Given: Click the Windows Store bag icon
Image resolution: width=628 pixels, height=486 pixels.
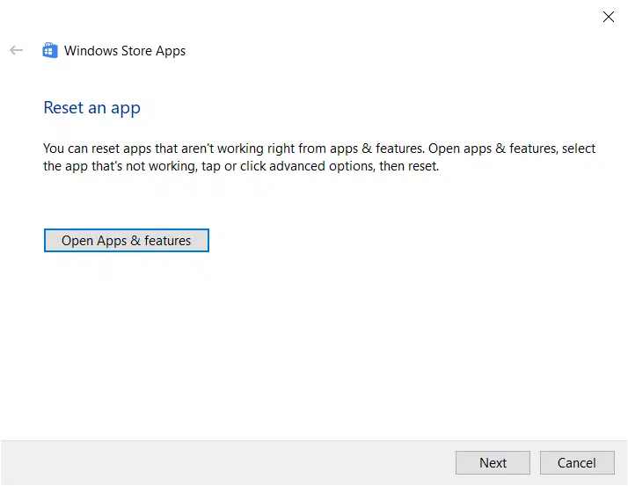Looking at the screenshot, I should (50, 50).
